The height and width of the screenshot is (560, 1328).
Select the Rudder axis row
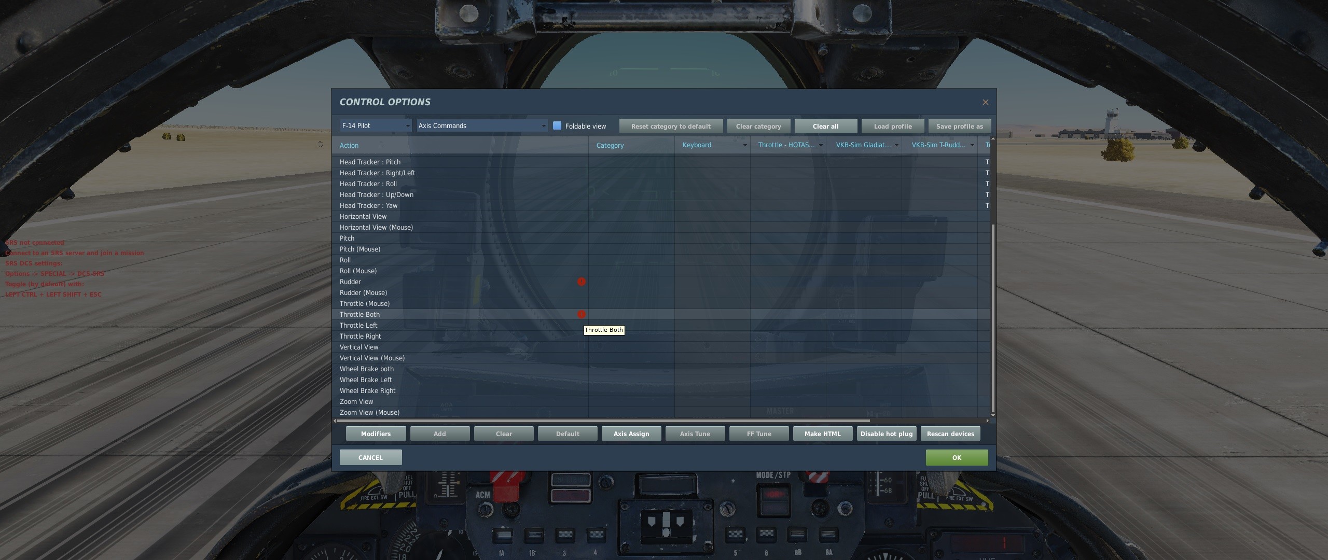pos(661,282)
